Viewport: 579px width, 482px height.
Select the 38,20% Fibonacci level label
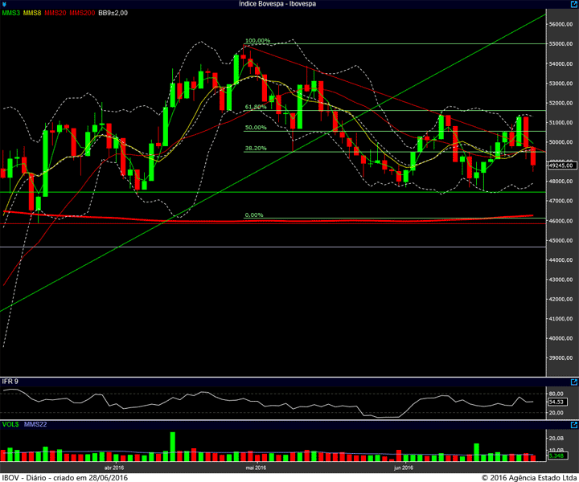[x=256, y=149]
